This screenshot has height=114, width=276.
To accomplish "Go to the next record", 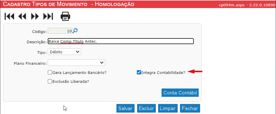I will coord(35,16).
